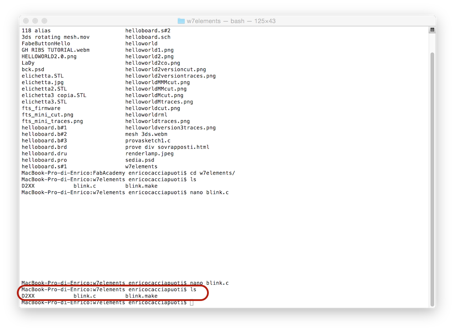Image resolution: width=455 pixels, height=331 pixels.
Task: Click 'mesh 3ds.webm' file name
Action: [x=146, y=134]
